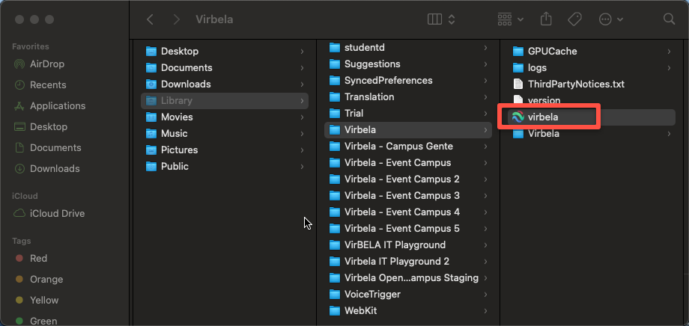Select the virbela application file
The image size is (689, 326).
tap(543, 117)
